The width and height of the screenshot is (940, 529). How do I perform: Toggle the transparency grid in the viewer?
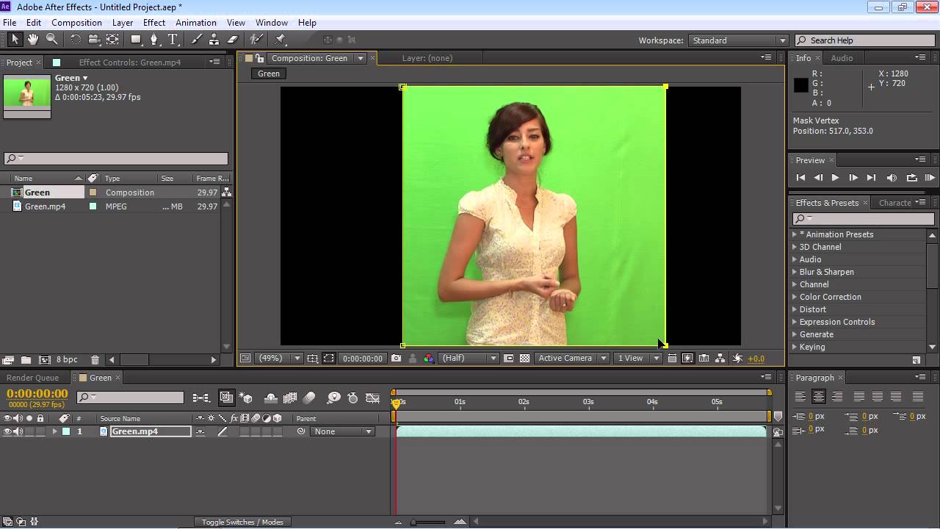tap(524, 359)
